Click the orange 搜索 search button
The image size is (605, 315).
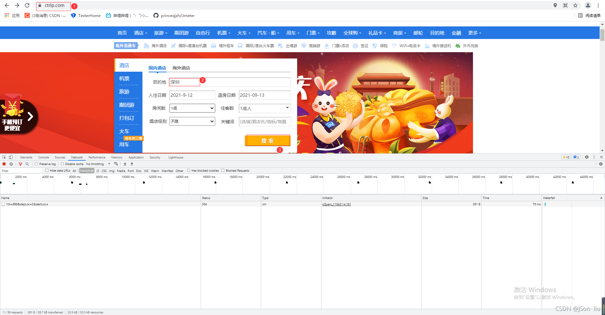(x=268, y=141)
